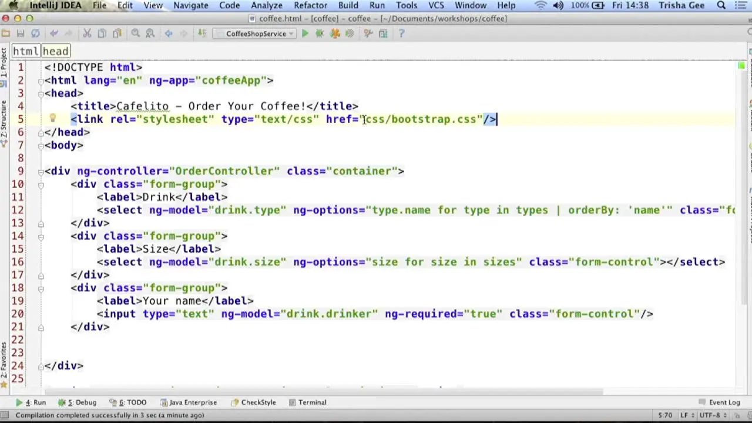Image resolution: width=752 pixels, height=423 pixels.
Task: Click the Paste clipboard icon
Action: pos(117,33)
